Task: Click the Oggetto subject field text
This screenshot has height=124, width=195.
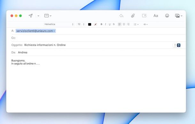Action: tap(45, 45)
